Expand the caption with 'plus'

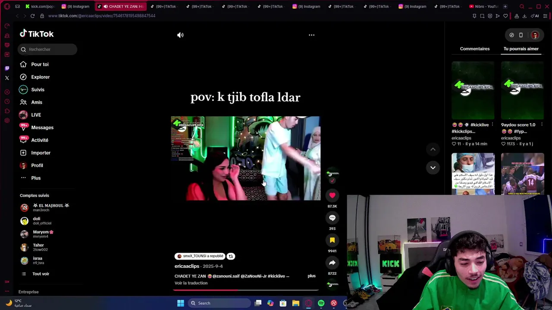click(x=311, y=276)
